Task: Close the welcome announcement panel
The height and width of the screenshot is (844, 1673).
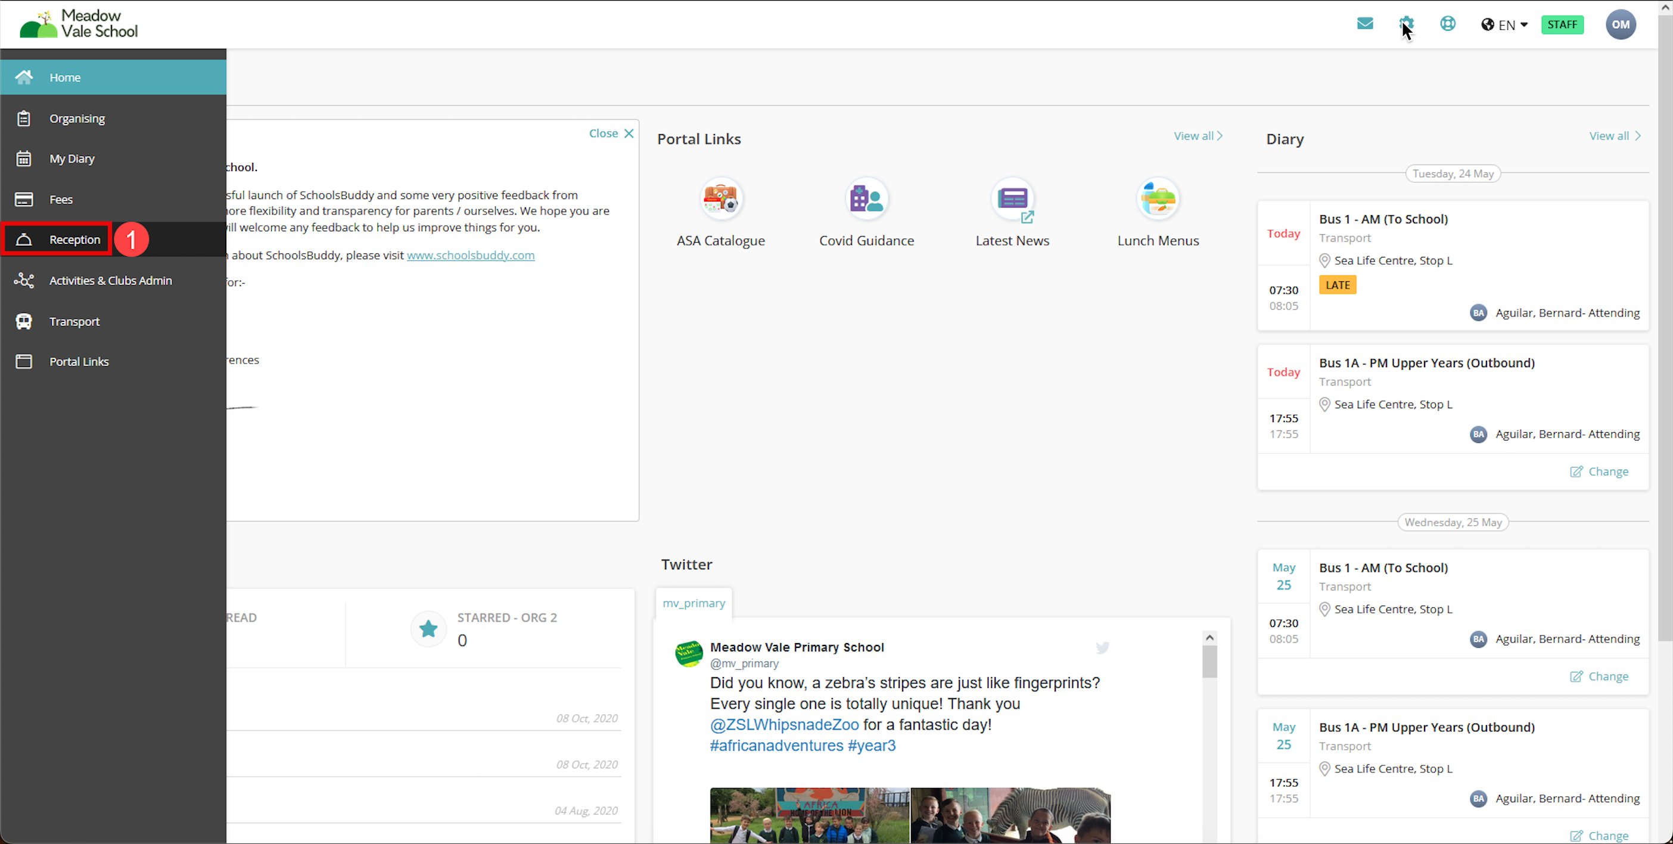Action: coord(611,133)
